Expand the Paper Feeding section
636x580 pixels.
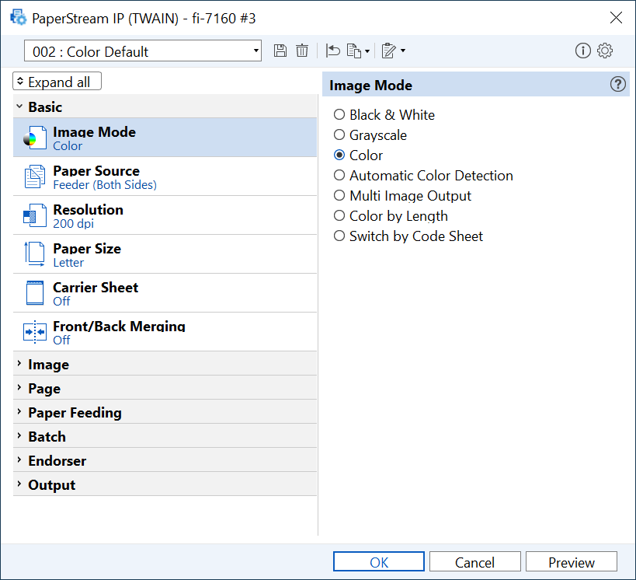click(x=165, y=412)
